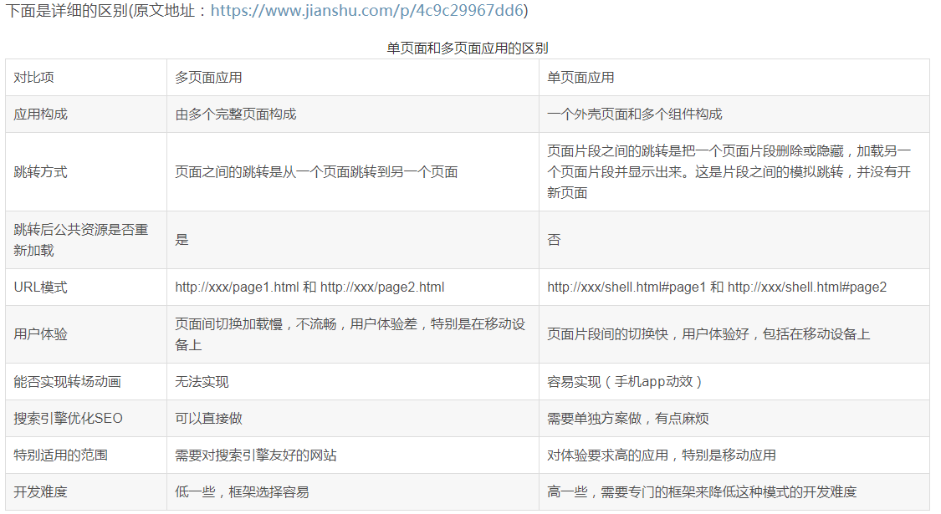Image resolution: width=941 pixels, height=514 pixels.
Task: Click the intro text 下面是详细的区别
Action: [66, 10]
